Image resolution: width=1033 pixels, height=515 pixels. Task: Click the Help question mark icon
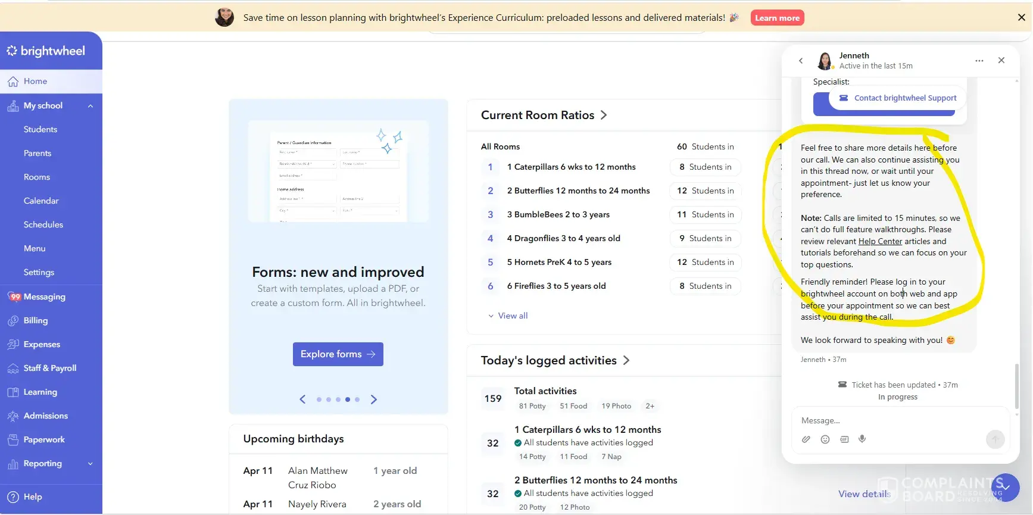point(13,497)
